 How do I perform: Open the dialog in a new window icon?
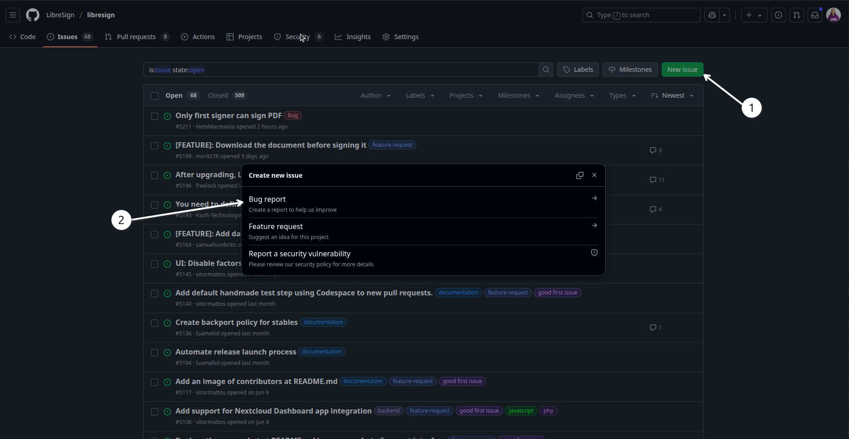580,175
